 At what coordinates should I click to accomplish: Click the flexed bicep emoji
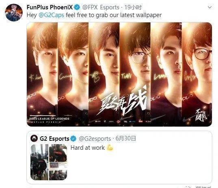click(110, 148)
